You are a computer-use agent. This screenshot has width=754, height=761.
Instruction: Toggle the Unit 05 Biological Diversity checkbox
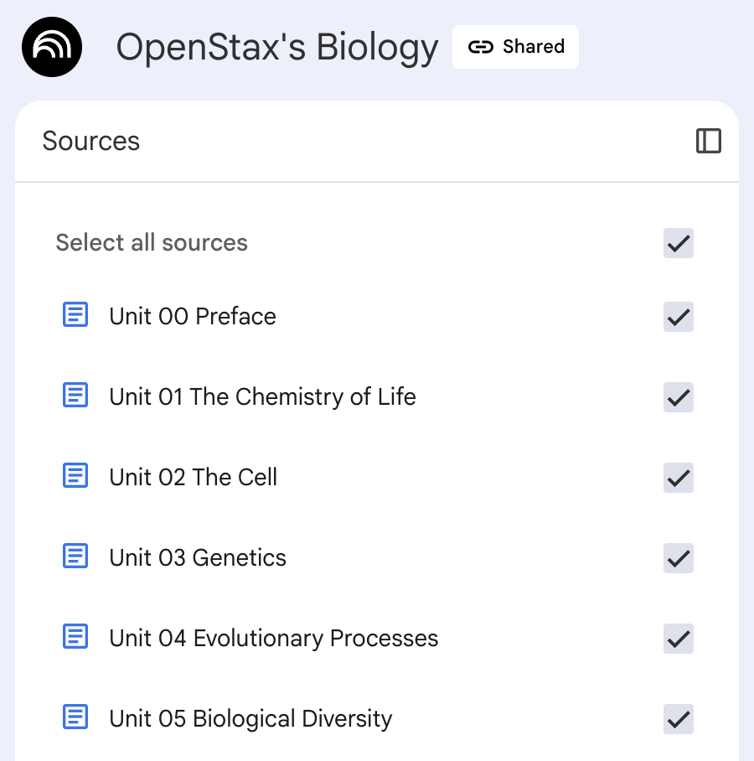[678, 719]
